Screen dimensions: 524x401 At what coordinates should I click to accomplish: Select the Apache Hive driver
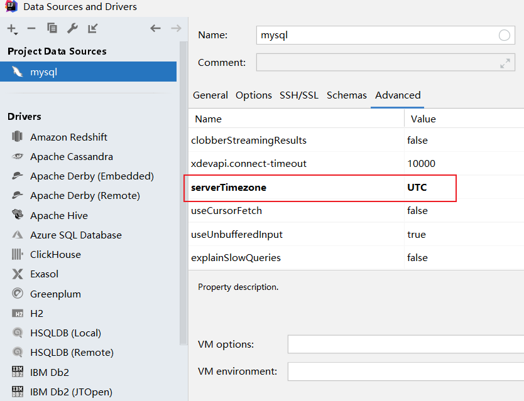[59, 216]
